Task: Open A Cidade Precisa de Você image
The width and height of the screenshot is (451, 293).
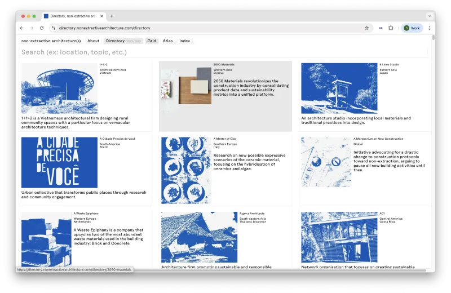Action: point(59,162)
